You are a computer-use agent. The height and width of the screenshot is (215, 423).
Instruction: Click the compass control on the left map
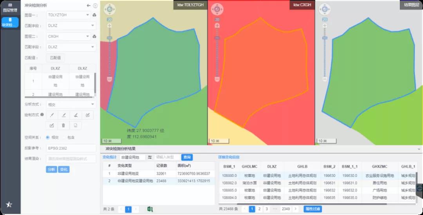[x=109, y=9]
